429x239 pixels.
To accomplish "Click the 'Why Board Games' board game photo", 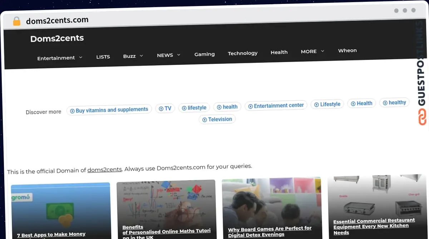I will click(x=271, y=202).
